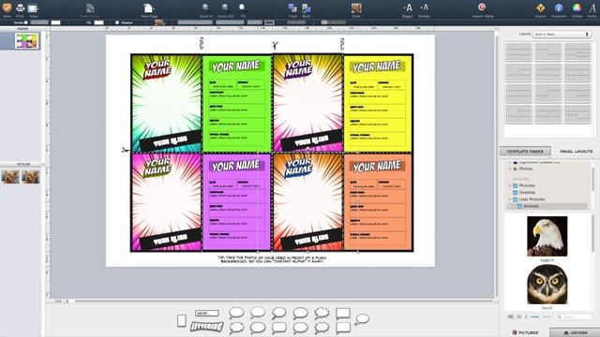The height and width of the screenshot is (337, 600).
Task: Toggle the Shadow checkbox
Action: click(117, 22)
